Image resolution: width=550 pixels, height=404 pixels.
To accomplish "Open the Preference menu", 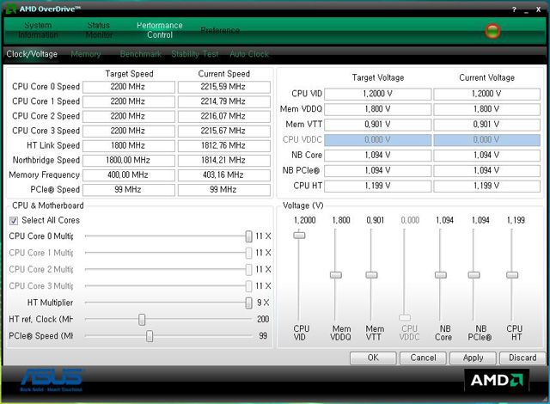I will coord(220,30).
